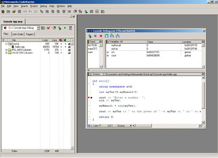Click the zoom box icon on Stack pane header
This screenshot has width=218, height=158.
pyautogui.click(x=100, y=41)
